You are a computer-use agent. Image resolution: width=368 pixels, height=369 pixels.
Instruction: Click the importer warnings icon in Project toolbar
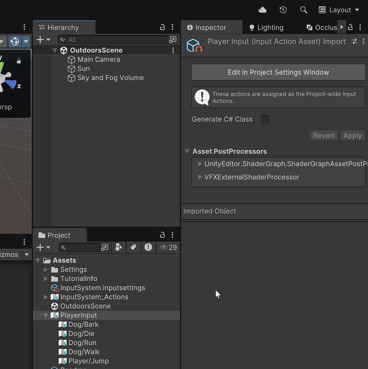148,247
